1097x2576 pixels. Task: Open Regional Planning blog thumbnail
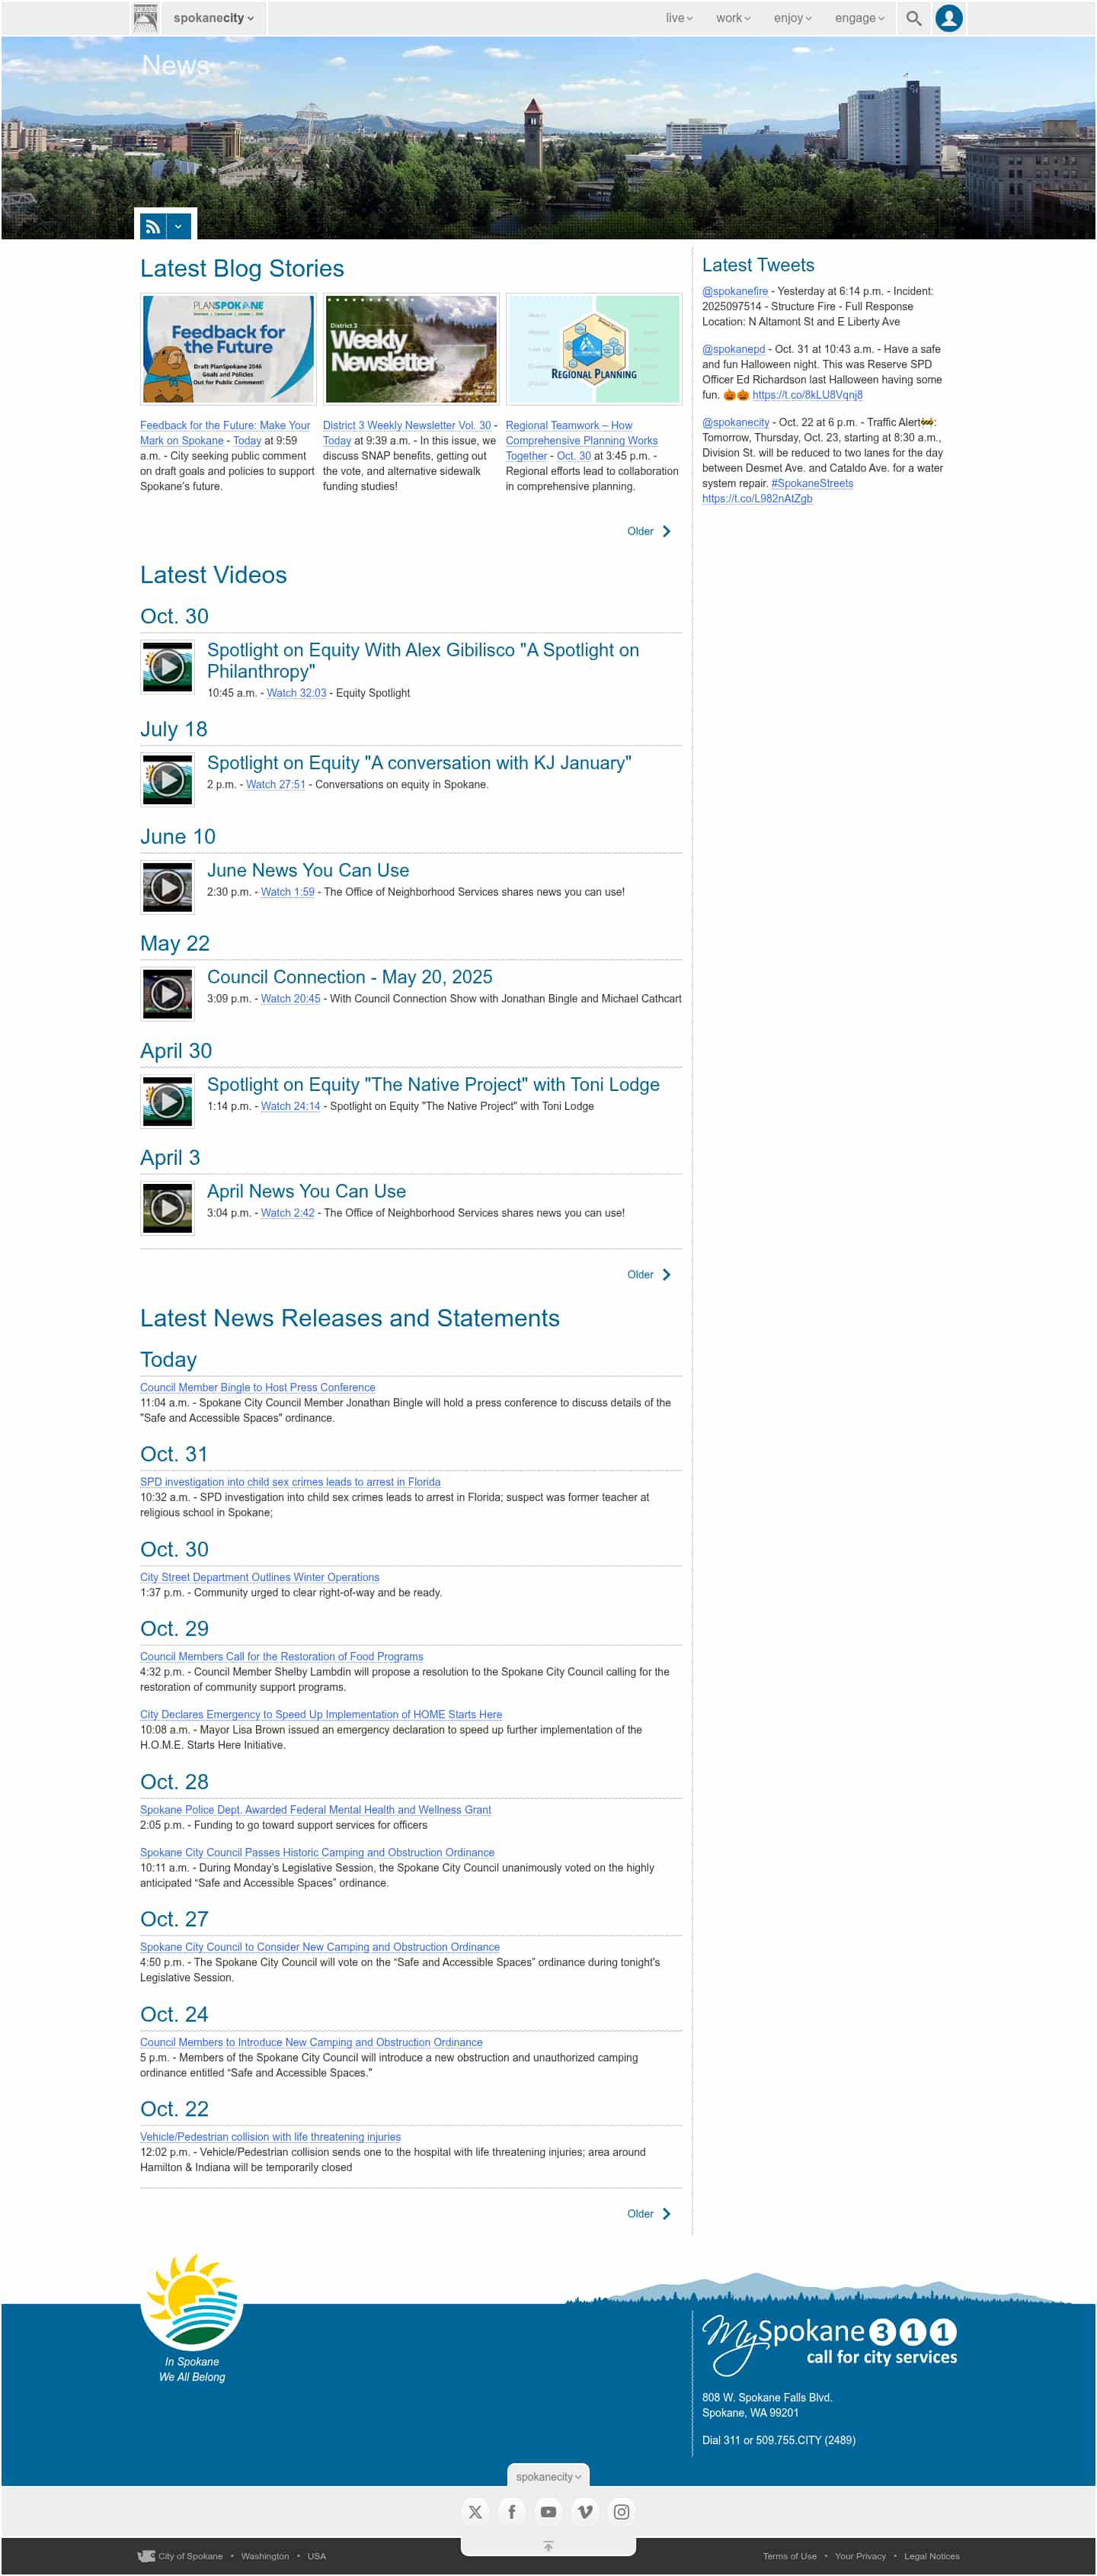tap(593, 349)
